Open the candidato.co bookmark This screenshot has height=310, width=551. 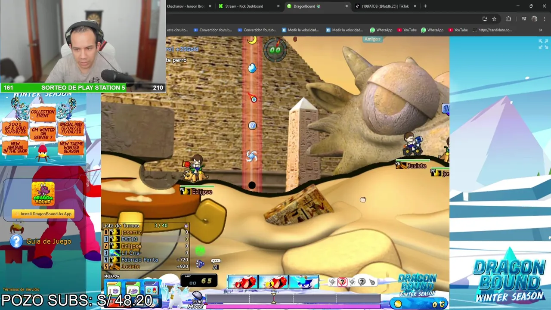pos(492,30)
